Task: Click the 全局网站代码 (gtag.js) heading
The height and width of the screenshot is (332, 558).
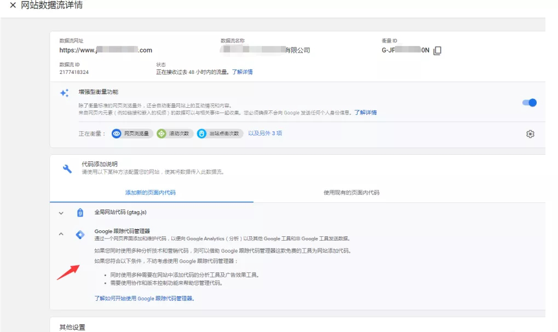Action: [120, 212]
